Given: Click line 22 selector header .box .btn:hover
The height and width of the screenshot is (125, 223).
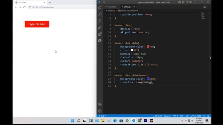Looking at the screenshot, I should pyautogui.click(x=131, y=75).
